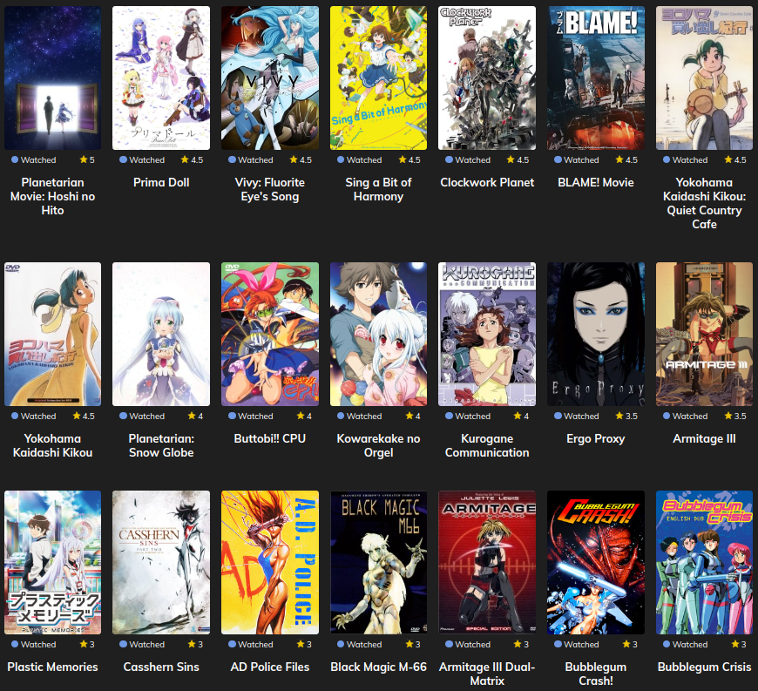This screenshot has width=758, height=691.
Task: Click the Vivy: Fluorite Eye's Song poster
Action: pos(270,78)
